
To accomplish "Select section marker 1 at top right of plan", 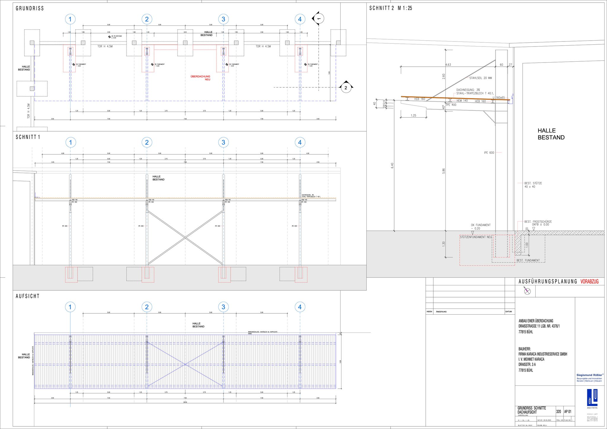I will click(x=319, y=19).
